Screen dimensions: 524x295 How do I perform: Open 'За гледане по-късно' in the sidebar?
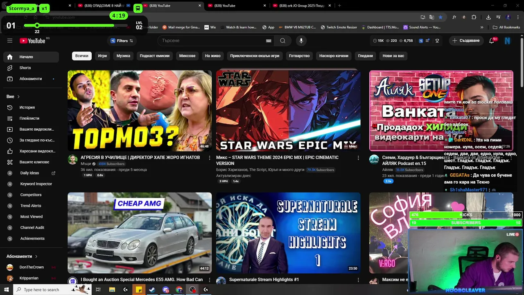click(31, 140)
